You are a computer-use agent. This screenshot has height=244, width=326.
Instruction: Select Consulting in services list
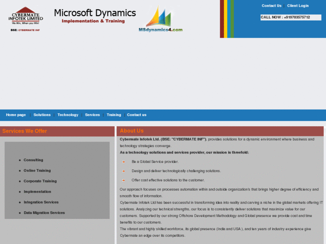pyautogui.click(x=33, y=160)
